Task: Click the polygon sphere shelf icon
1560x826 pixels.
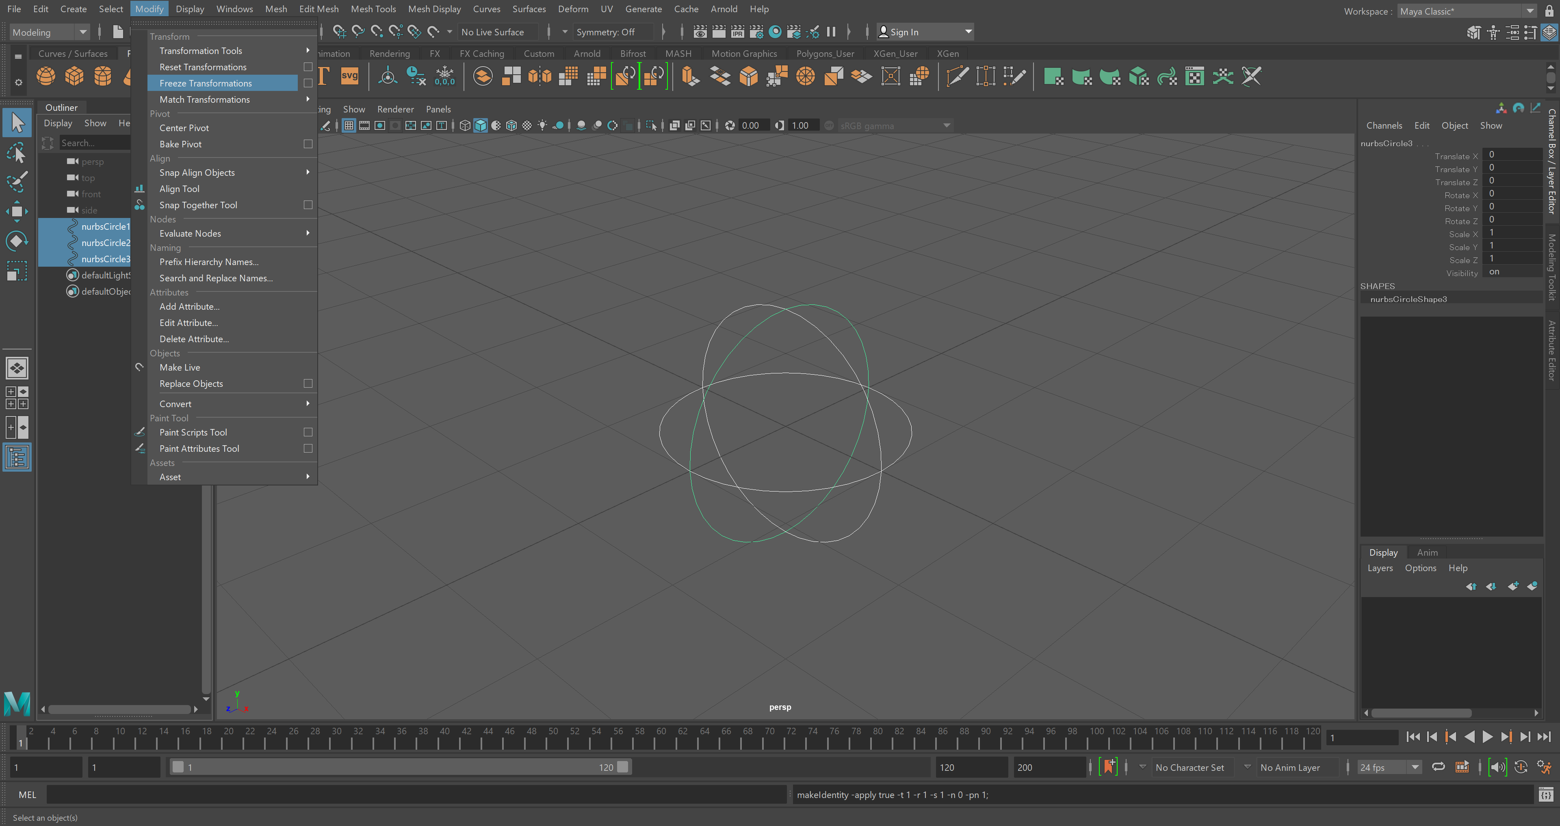Action: click(x=45, y=76)
